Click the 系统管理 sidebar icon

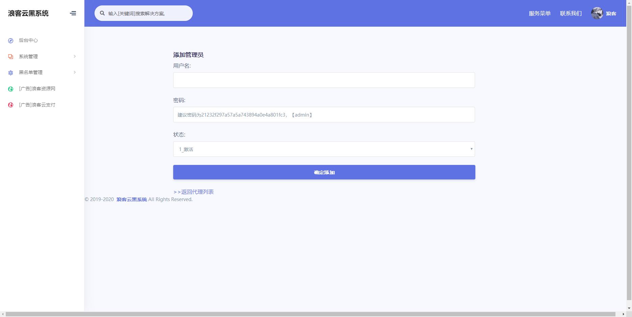pos(11,57)
